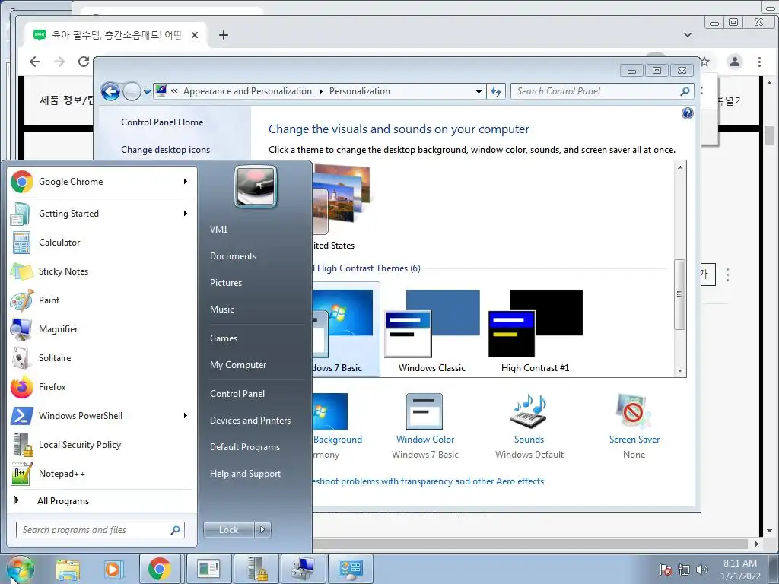Switch to Chrome via taskbar button
The image size is (779, 584).
[159, 569]
